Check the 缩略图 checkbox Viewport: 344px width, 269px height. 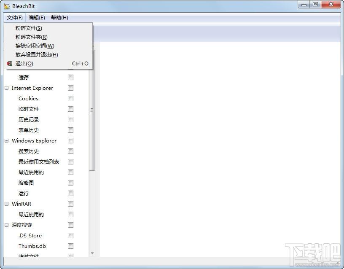coord(71,183)
